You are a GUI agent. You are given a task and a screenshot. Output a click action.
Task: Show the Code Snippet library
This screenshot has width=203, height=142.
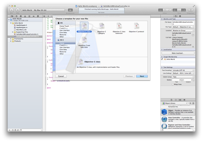click(x=176, y=100)
